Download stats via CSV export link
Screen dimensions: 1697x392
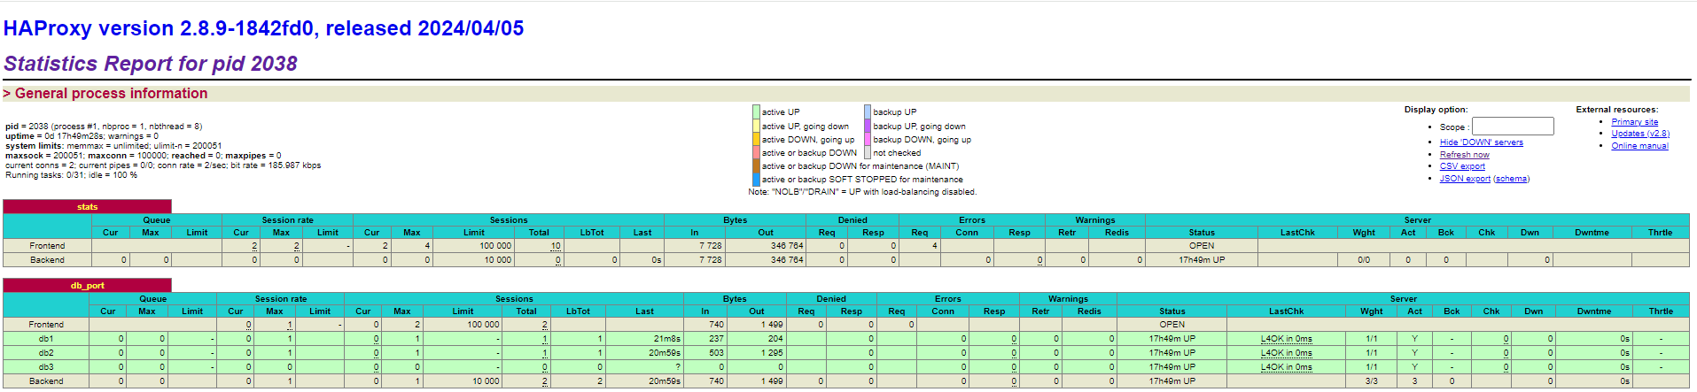(x=1462, y=166)
